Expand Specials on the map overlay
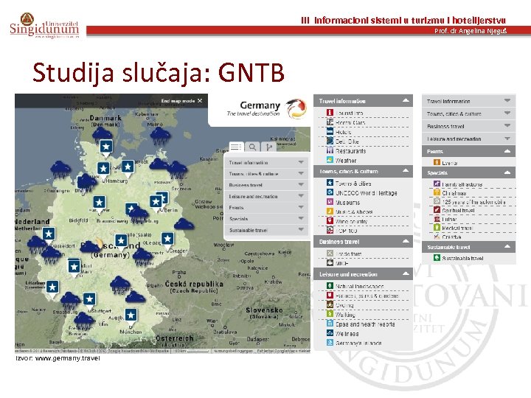The image size is (531, 398). point(266,219)
